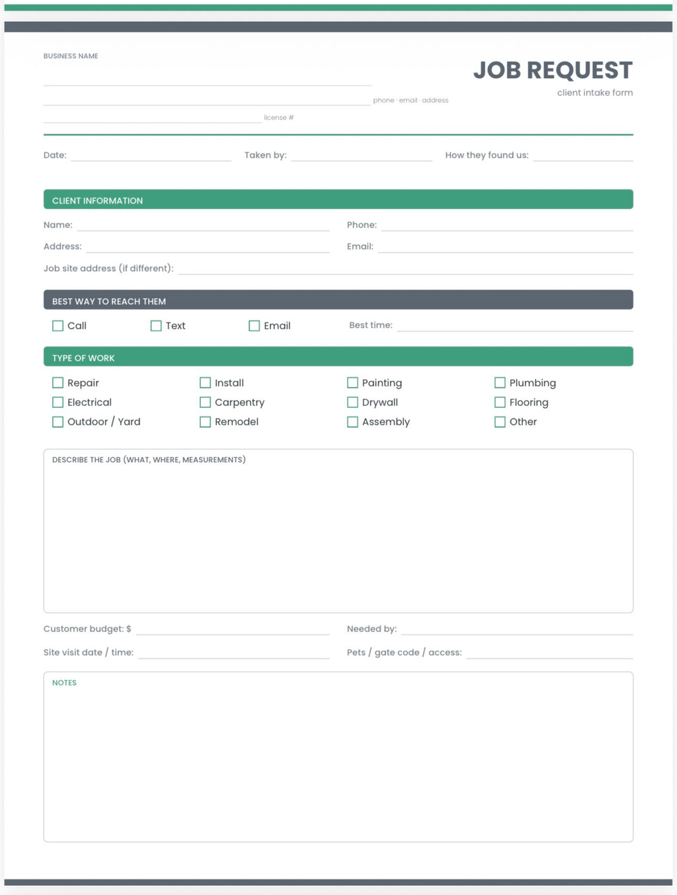The width and height of the screenshot is (677, 895).
Task: Click the client Address field
Action: point(208,246)
